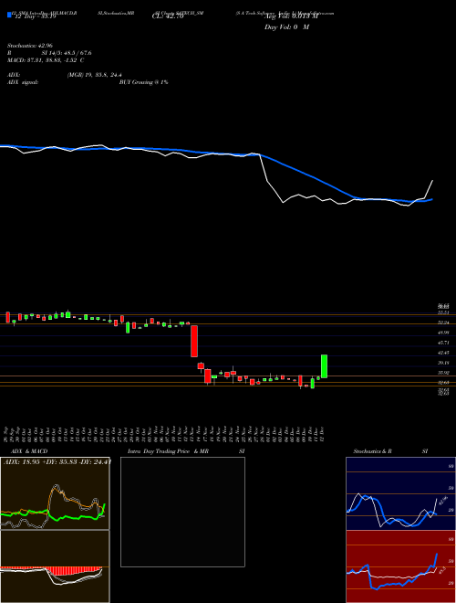Click the blue 12 SMA legend square

(10, 16)
